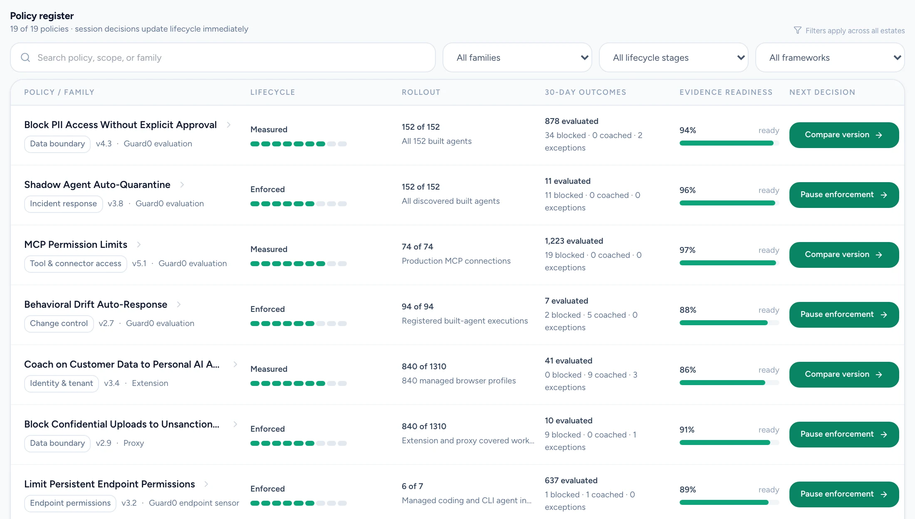Click the Endpoint permissions family tag
Image resolution: width=915 pixels, height=519 pixels.
(x=70, y=503)
